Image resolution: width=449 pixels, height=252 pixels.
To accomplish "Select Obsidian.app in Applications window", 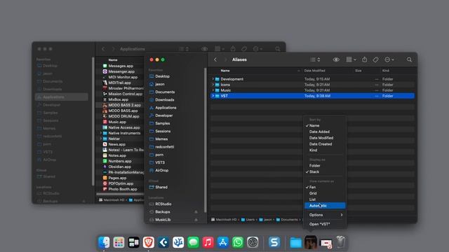I will coord(120,167).
